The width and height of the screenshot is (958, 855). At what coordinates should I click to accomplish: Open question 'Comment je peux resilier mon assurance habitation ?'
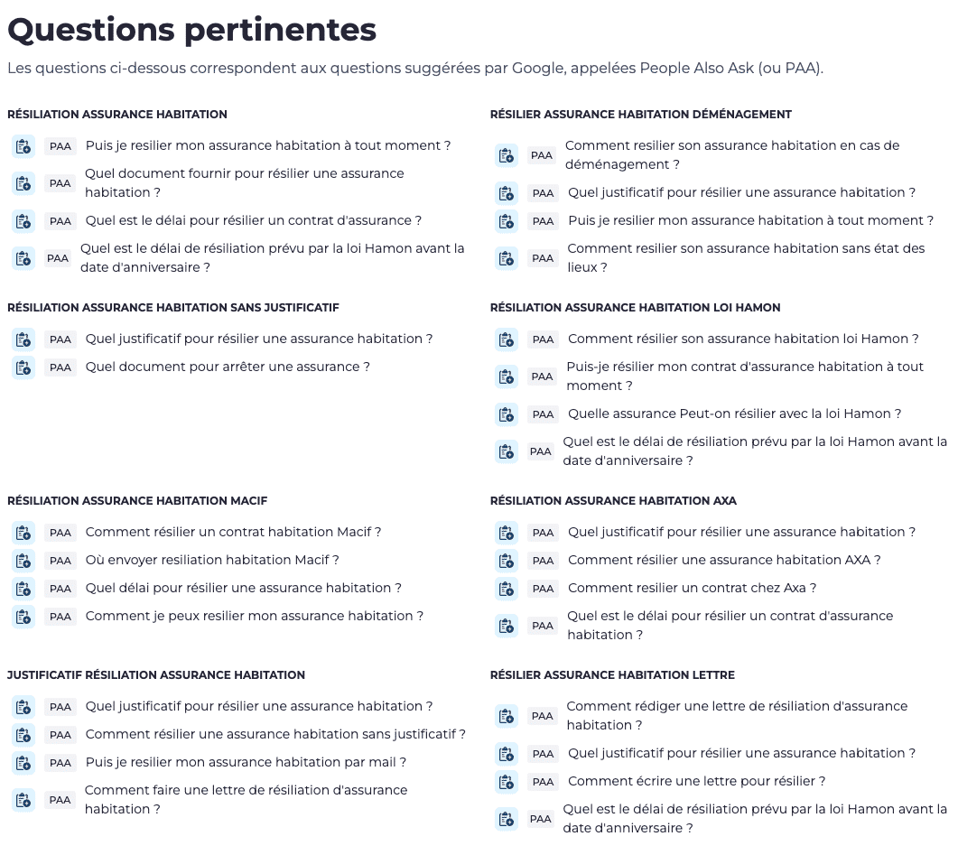(254, 616)
